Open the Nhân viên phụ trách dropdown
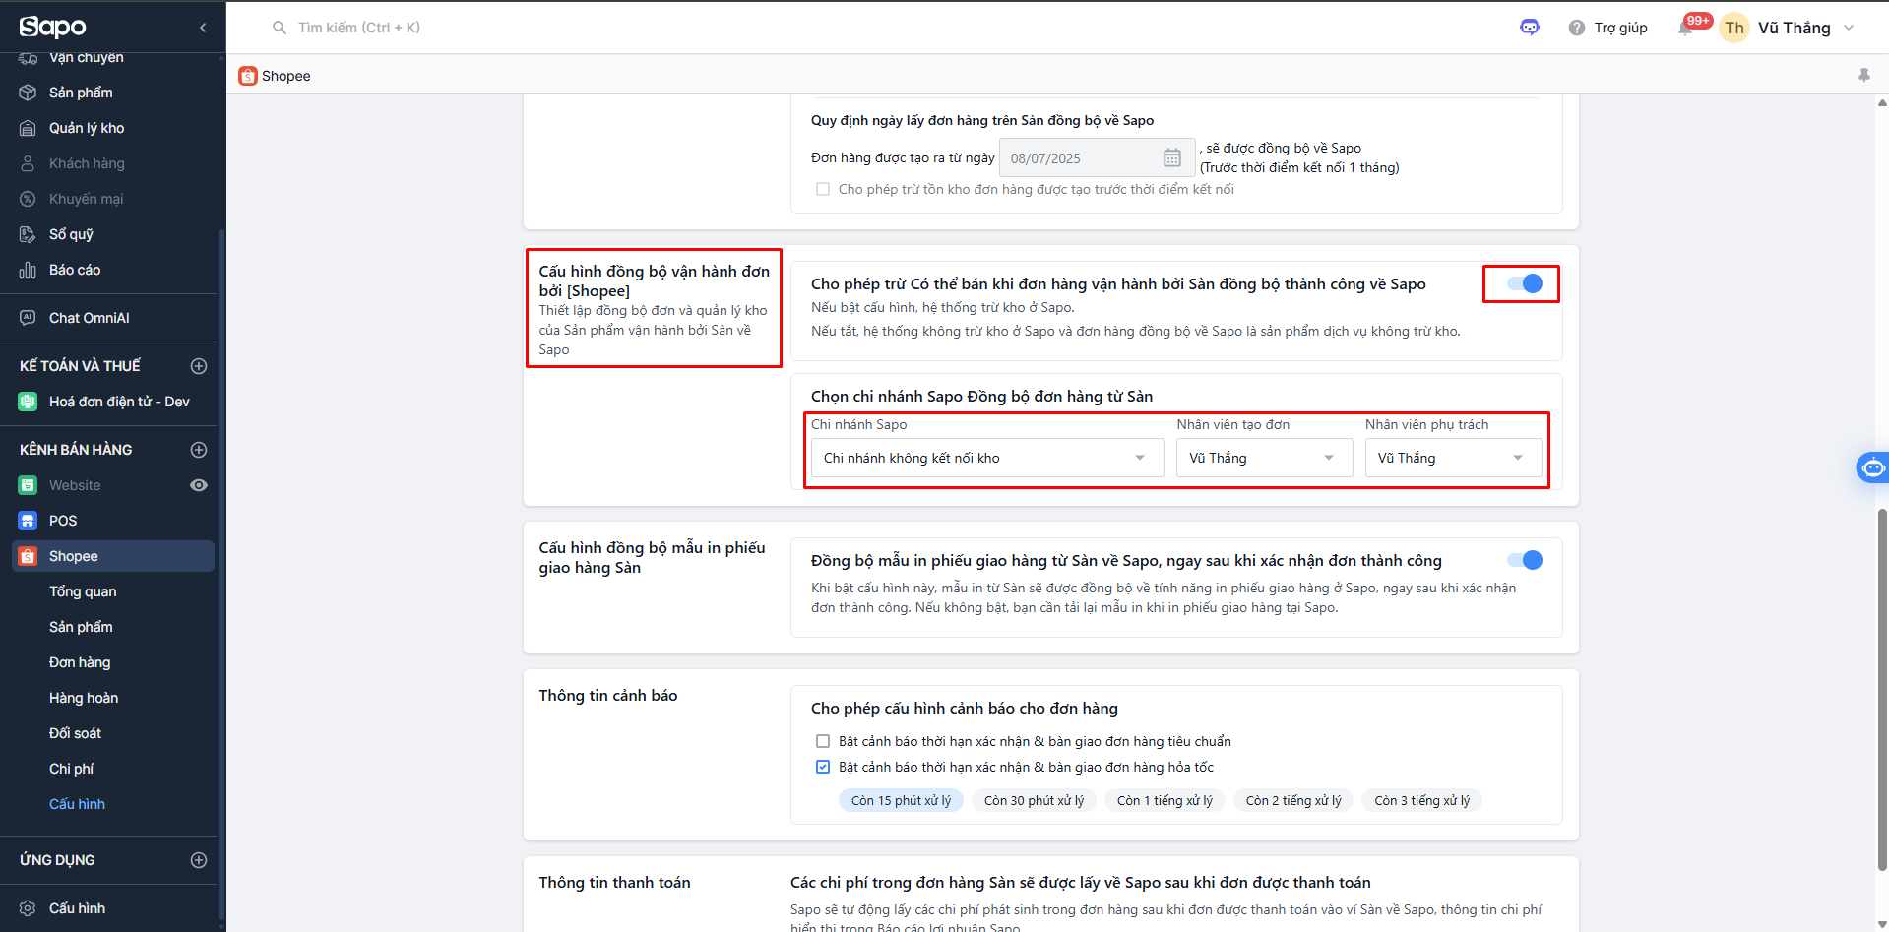 (1454, 458)
